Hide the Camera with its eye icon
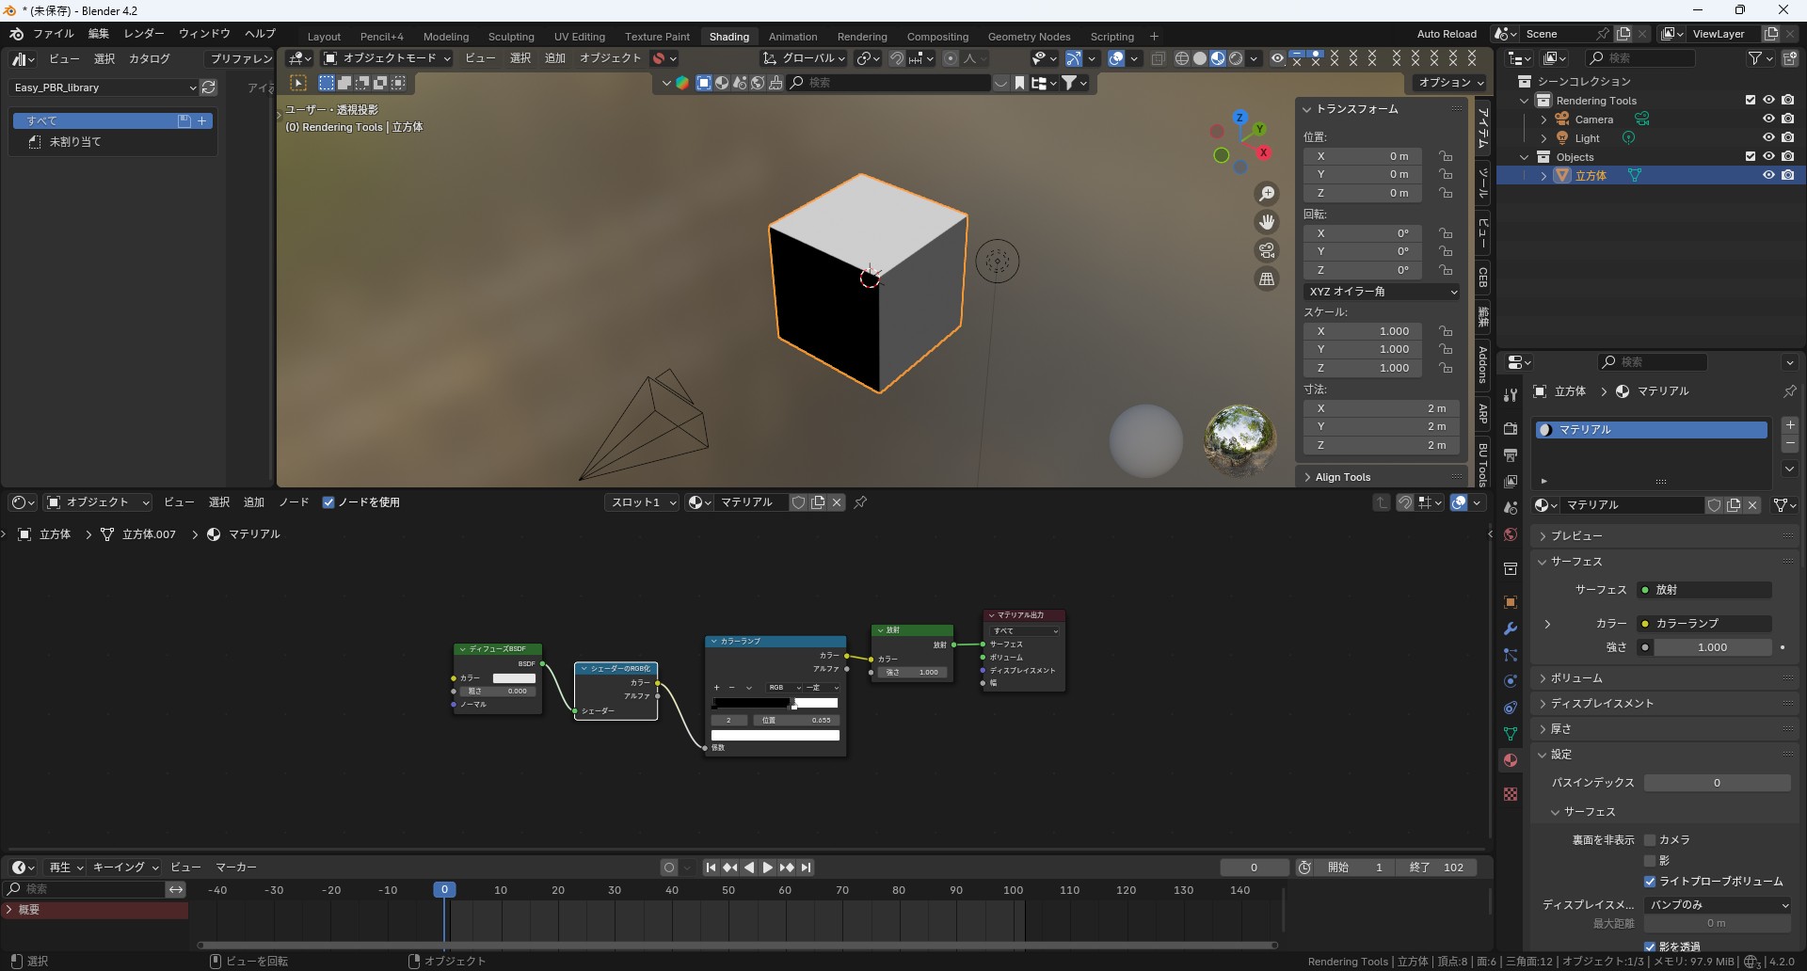This screenshot has height=971, width=1807. 1768,119
